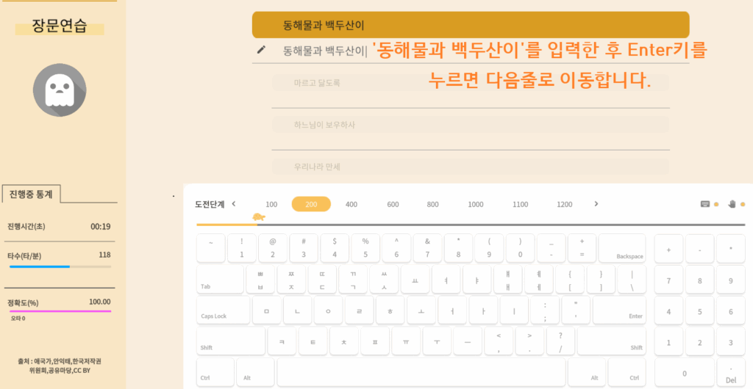Viewport: 753px width, 389px height.
Task: Click the left Shift key
Action: tap(231, 341)
